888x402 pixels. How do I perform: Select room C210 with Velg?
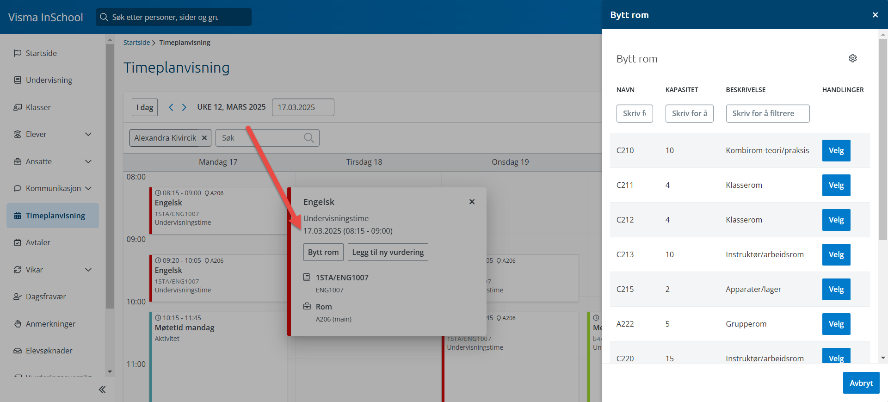836,150
